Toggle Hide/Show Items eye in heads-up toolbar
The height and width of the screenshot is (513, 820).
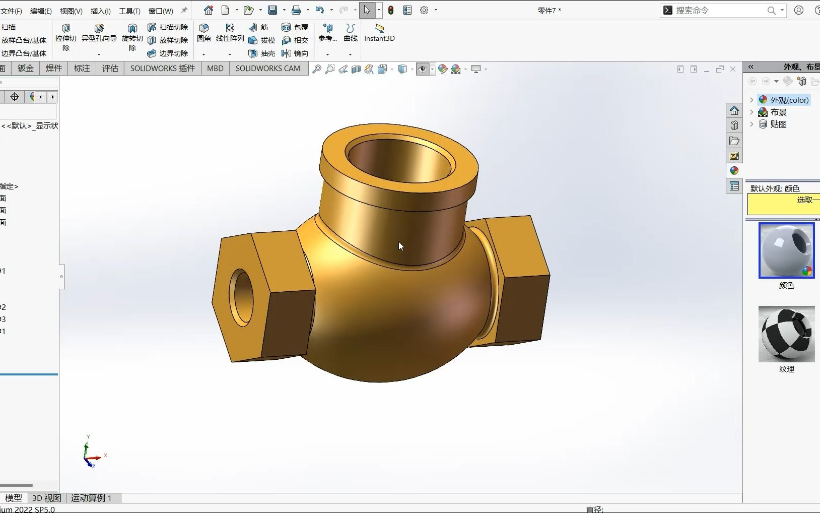click(x=422, y=69)
